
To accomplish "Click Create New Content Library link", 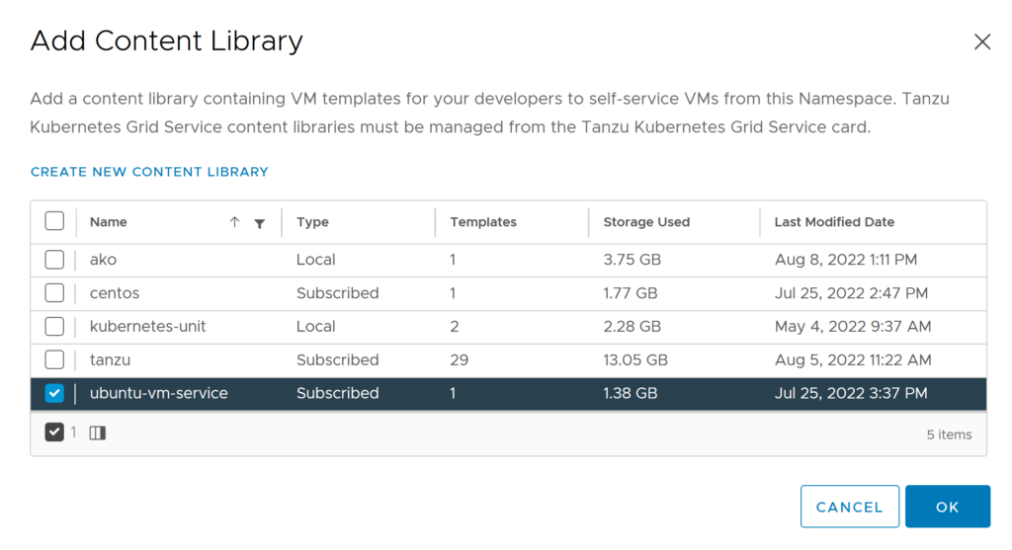I will coord(149,172).
